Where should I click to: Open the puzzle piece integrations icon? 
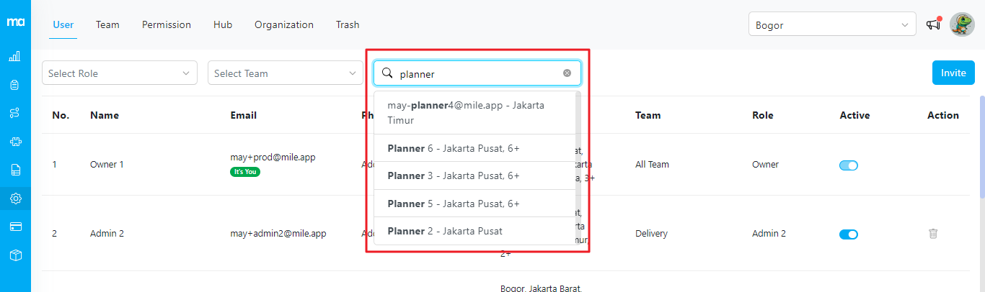[x=14, y=142]
